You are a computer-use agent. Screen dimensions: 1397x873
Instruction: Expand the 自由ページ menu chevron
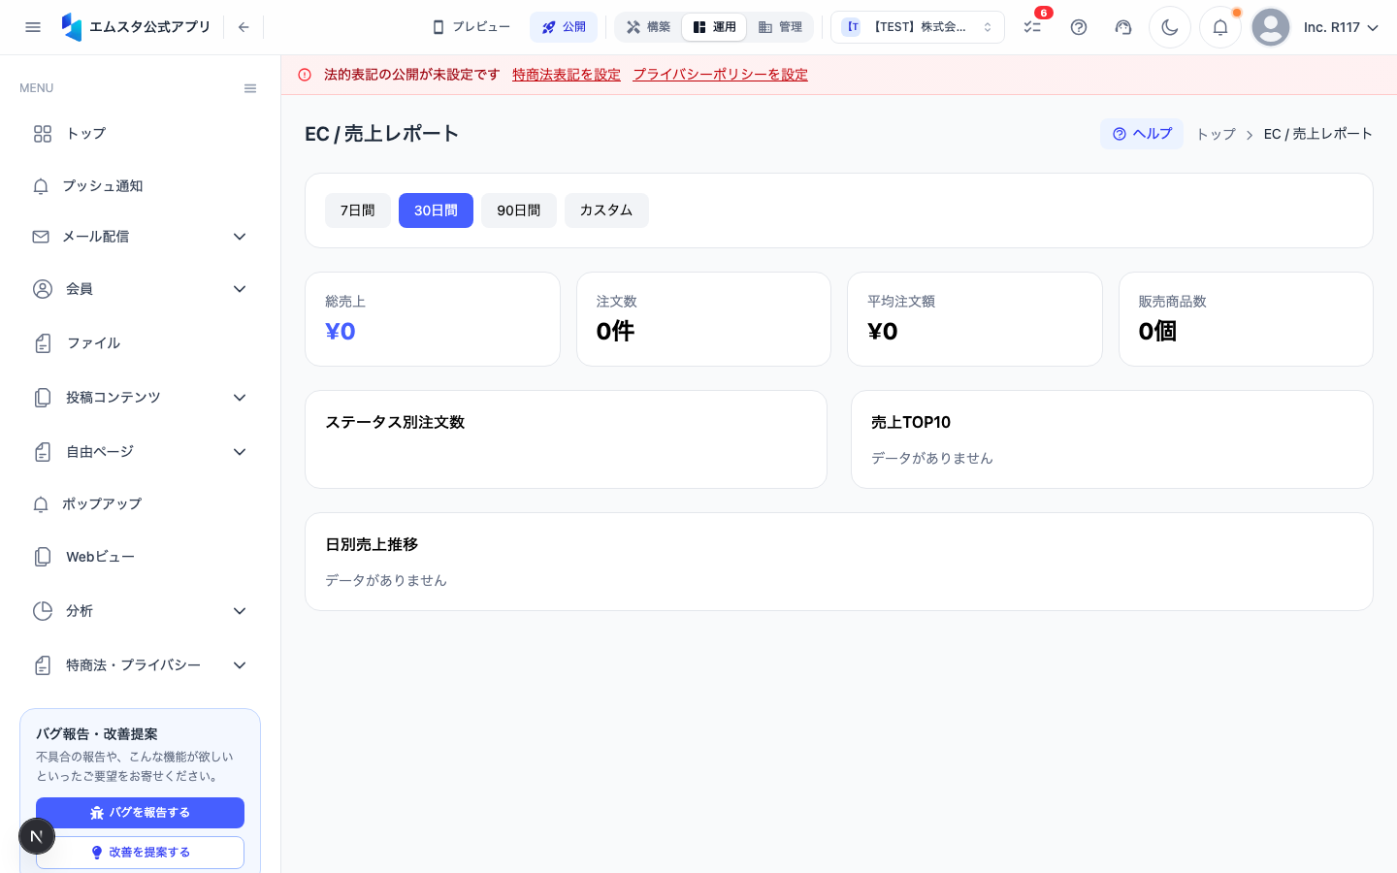click(240, 452)
